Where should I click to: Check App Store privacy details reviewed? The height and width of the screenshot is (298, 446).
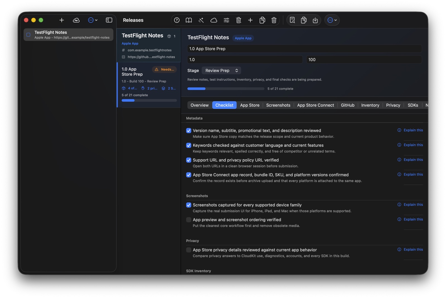(x=189, y=250)
